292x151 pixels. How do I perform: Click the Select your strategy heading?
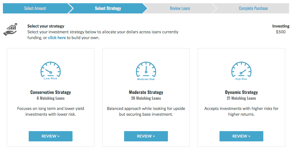[46, 26]
